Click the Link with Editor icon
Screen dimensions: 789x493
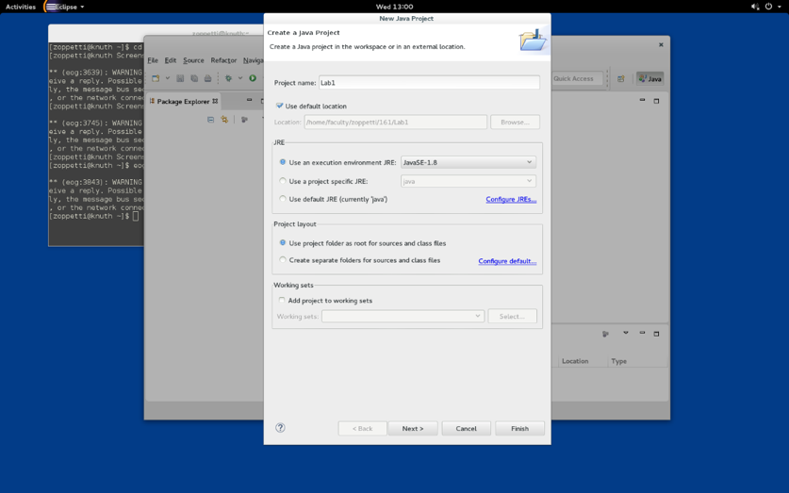click(x=224, y=120)
